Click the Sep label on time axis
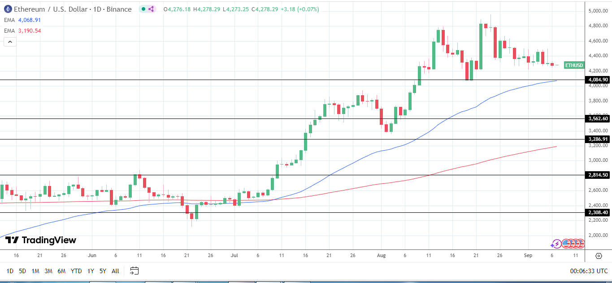Screen dimensions: 612x283 (528, 256)
